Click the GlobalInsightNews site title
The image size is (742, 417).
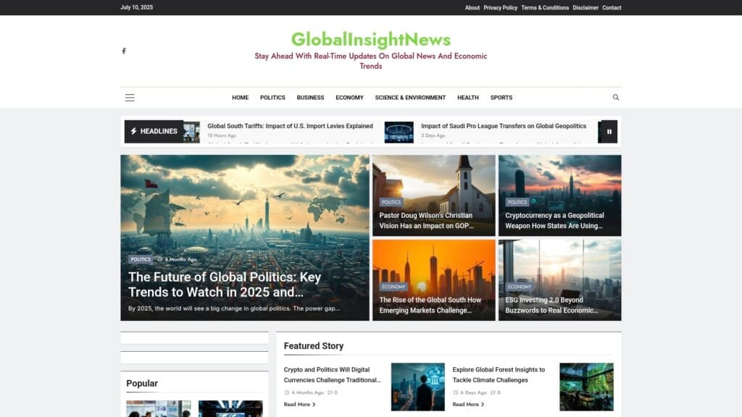pyautogui.click(x=371, y=39)
